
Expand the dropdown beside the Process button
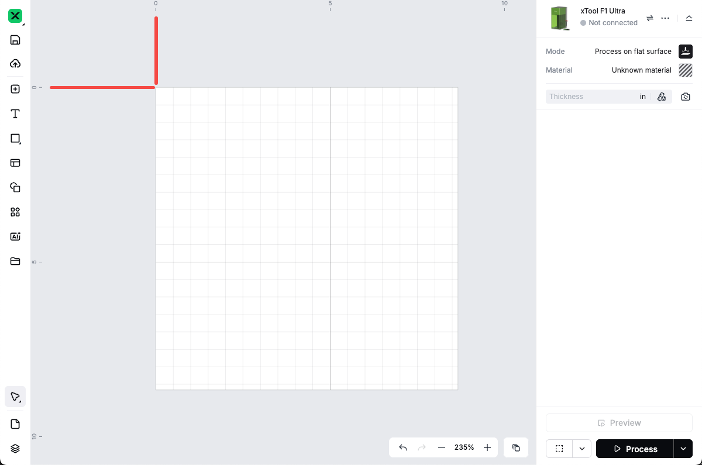point(683,449)
